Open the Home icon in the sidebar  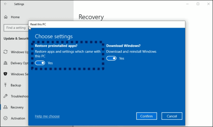point(6,17)
